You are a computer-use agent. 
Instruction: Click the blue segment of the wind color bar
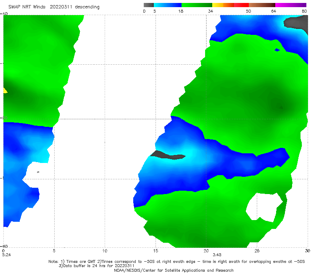(167, 5)
